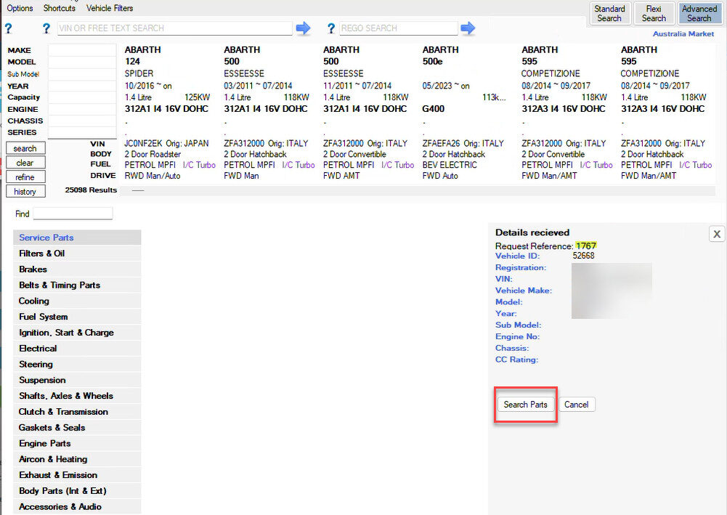Click the history button

pyautogui.click(x=25, y=192)
